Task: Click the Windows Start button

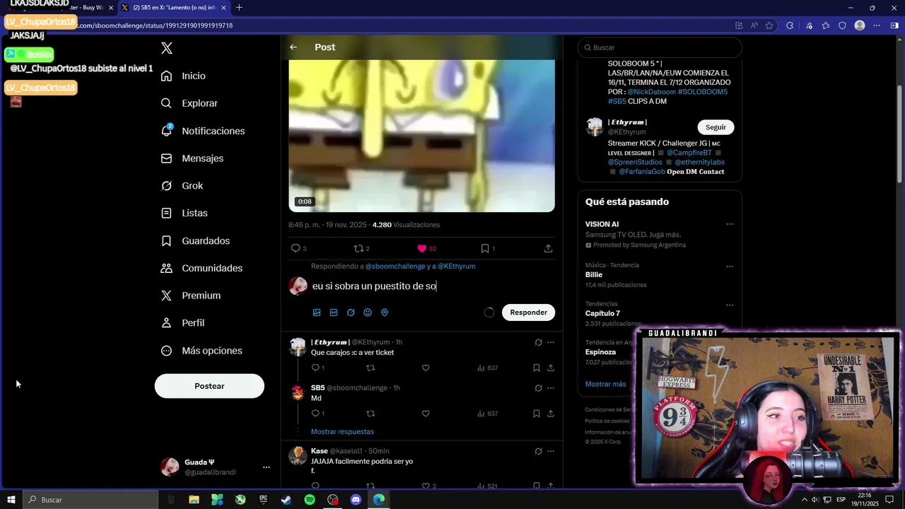Action: (x=11, y=500)
